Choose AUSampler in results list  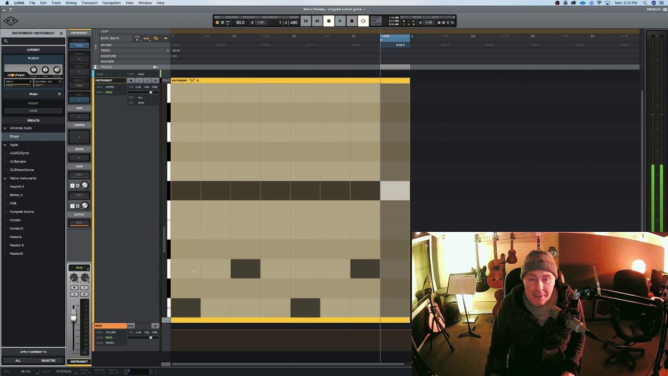pyautogui.click(x=18, y=161)
